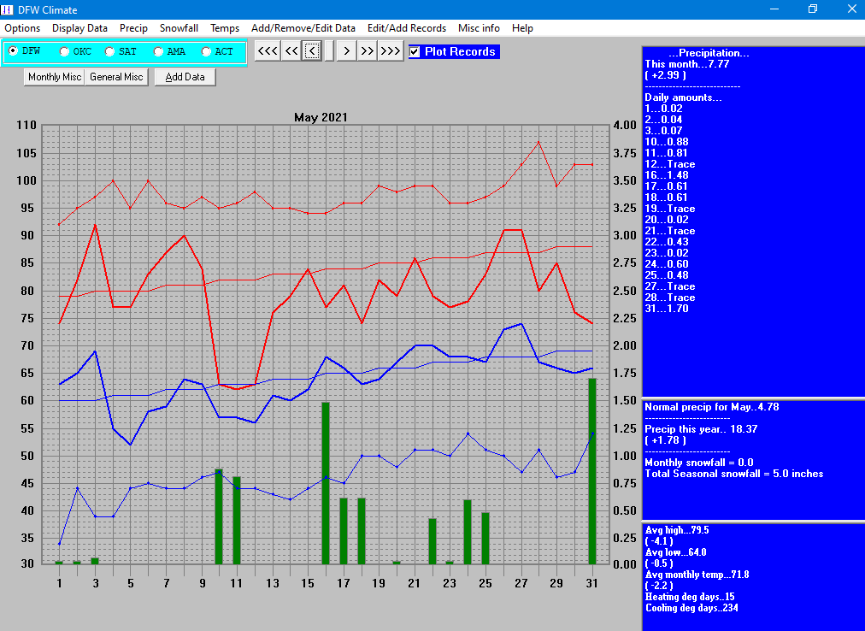Skip forward using the >> button
The width and height of the screenshot is (865, 631).
tap(368, 51)
